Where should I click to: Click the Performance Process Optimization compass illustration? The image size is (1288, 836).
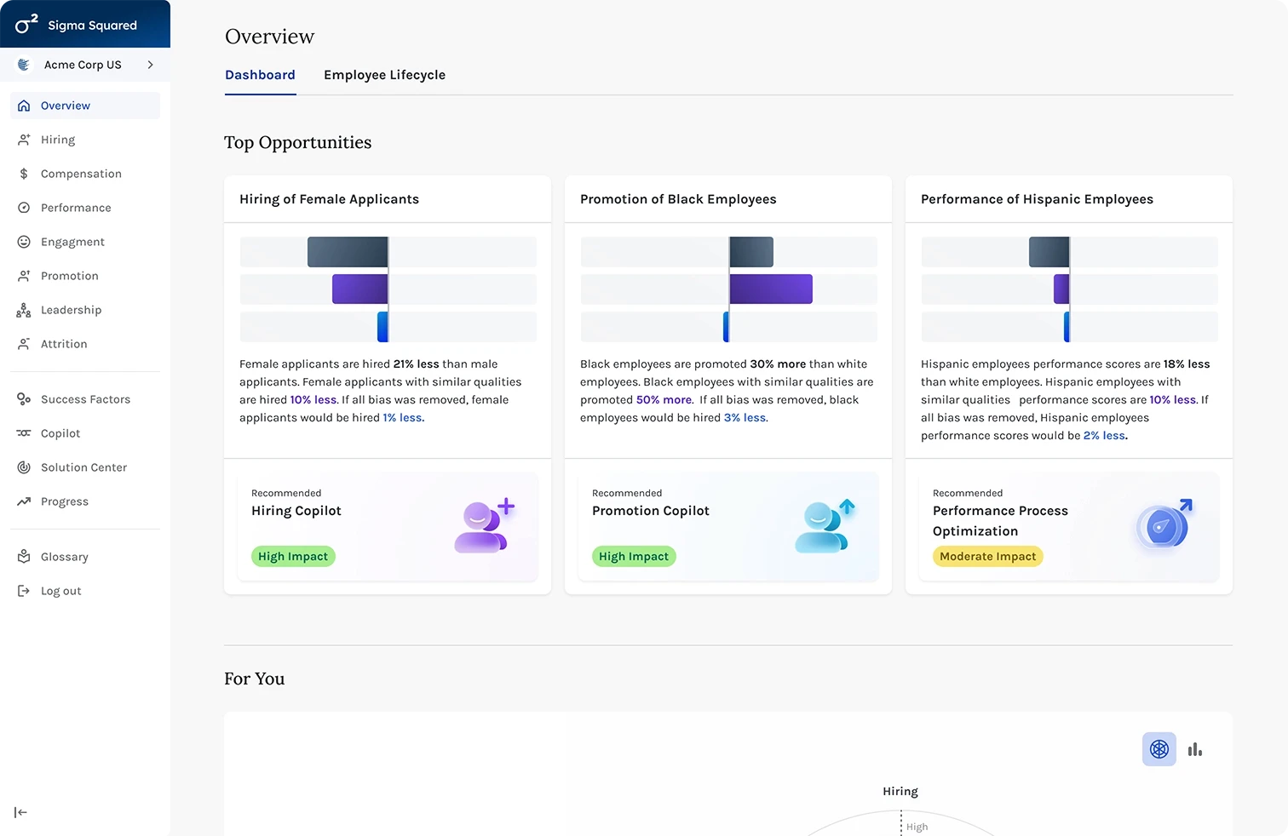click(x=1164, y=524)
